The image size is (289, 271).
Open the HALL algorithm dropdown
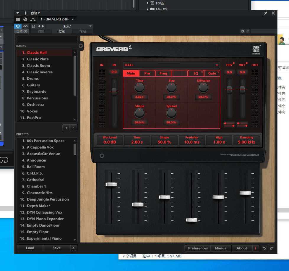[217, 65]
